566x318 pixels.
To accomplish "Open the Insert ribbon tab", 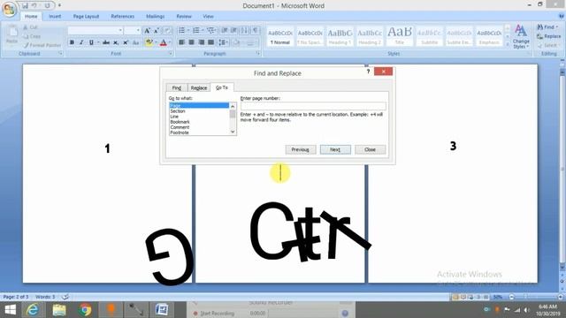I will [55, 17].
